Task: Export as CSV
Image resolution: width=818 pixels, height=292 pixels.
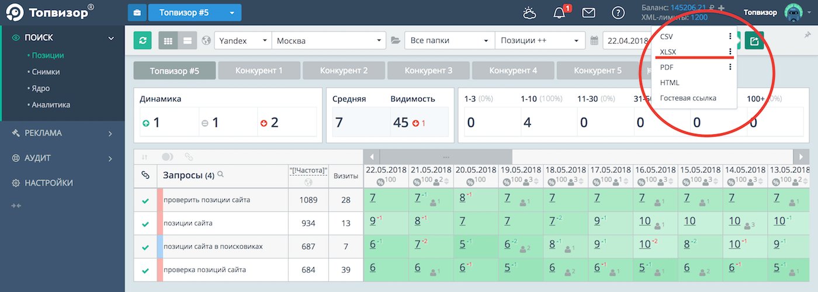Action: tap(666, 36)
